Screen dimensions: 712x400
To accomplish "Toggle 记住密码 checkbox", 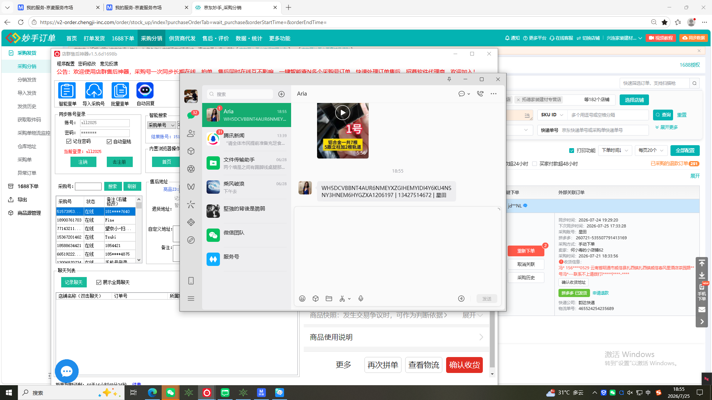I will pyautogui.click(x=69, y=141).
